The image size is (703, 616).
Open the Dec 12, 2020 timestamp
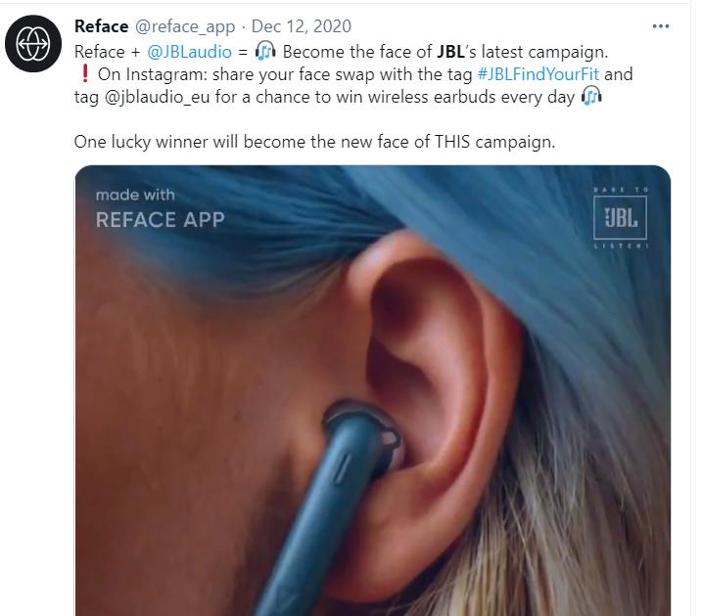tap(302, 26)
